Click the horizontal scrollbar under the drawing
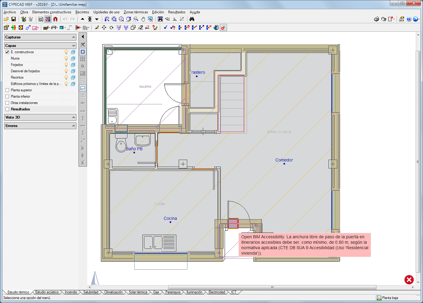Viewport: 423px width, 303px height. click(272, 287)
